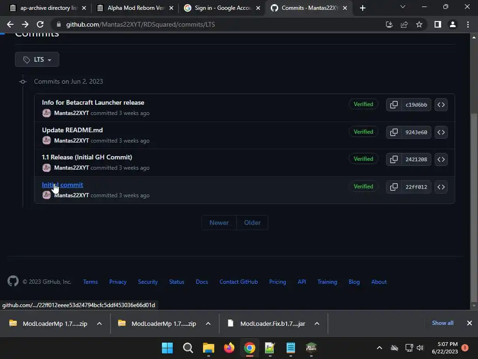Viewport: 478px width, 359px height.
Task: Browse repository at commit 9243e60
Action: click(441, 132)
